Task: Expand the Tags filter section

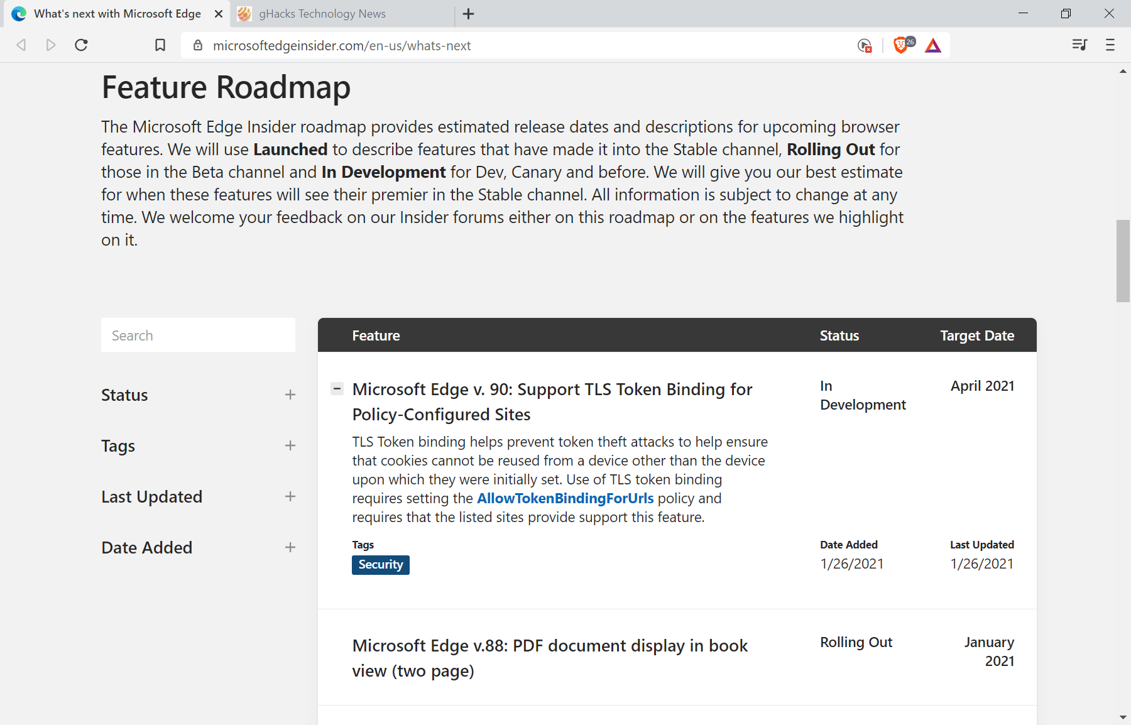Action: [290, 446]
